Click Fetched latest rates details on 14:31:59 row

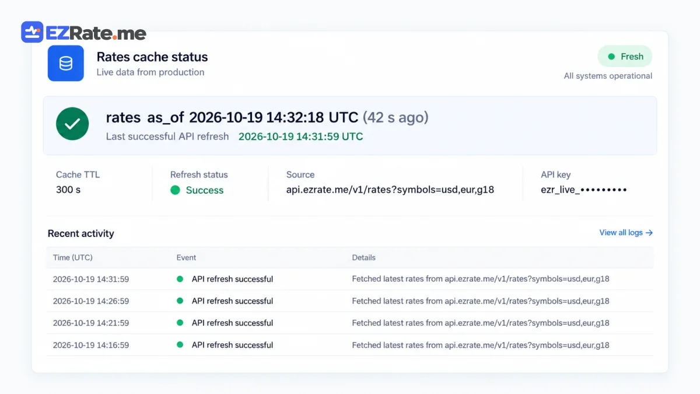click(x=481, y=279)
